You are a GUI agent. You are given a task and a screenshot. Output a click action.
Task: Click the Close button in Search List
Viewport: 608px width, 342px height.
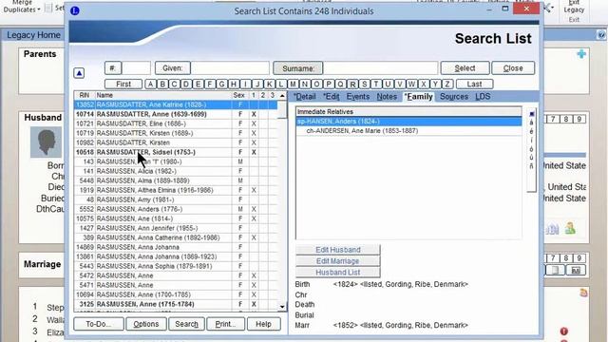point(513,68)
